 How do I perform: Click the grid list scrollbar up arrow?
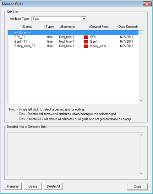pyautogui.click(x=141, y=33)
